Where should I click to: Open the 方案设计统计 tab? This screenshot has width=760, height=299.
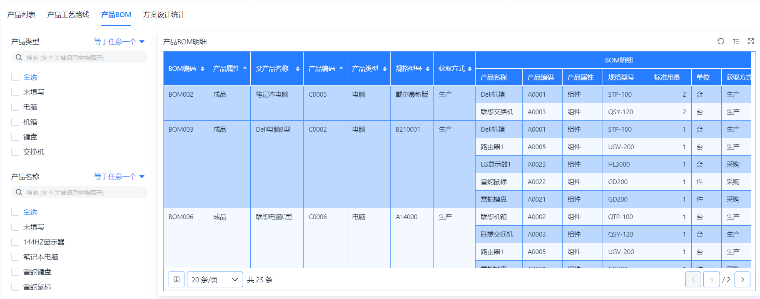point(164,15)
